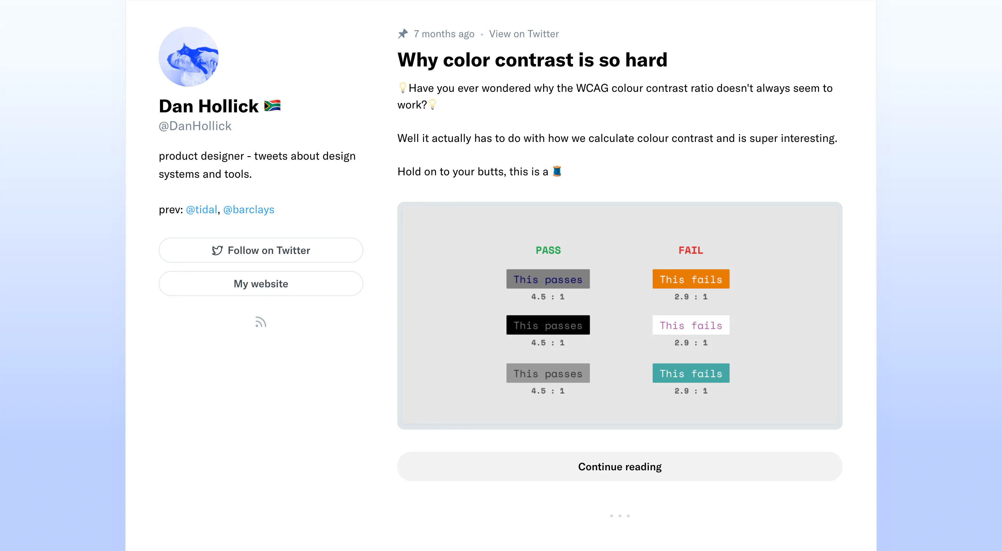Click the orange "This fails" swatch
The width and height of the screenshot is (1002, 551).
click(x=691, y=279)
